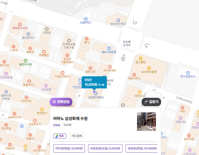This screenshot has height=155, width=199.
Task: Click the 짬뽕관 restaurant icon
Action: click(x=30, y=48)
